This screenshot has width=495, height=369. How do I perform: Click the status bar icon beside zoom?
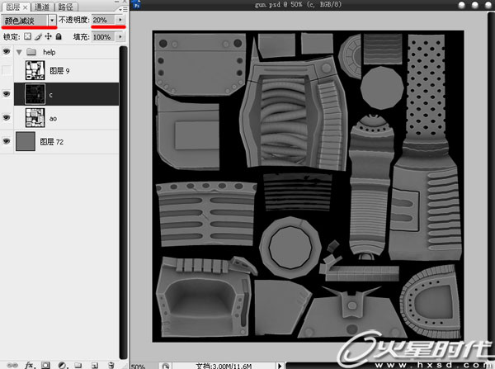click(166, 366)
